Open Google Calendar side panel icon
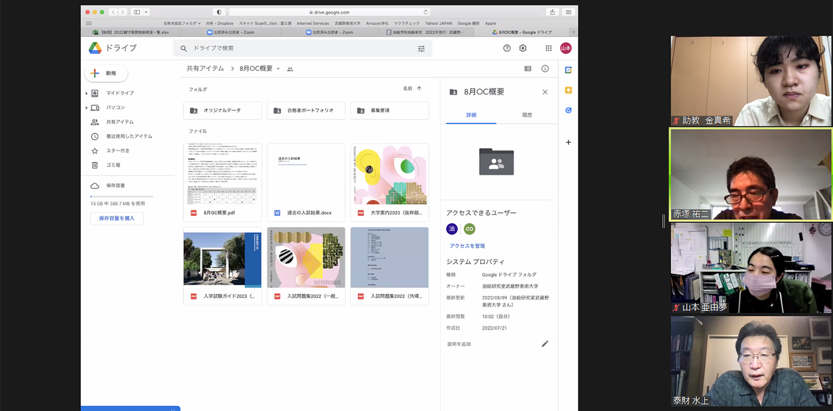 tap(568, 70)
